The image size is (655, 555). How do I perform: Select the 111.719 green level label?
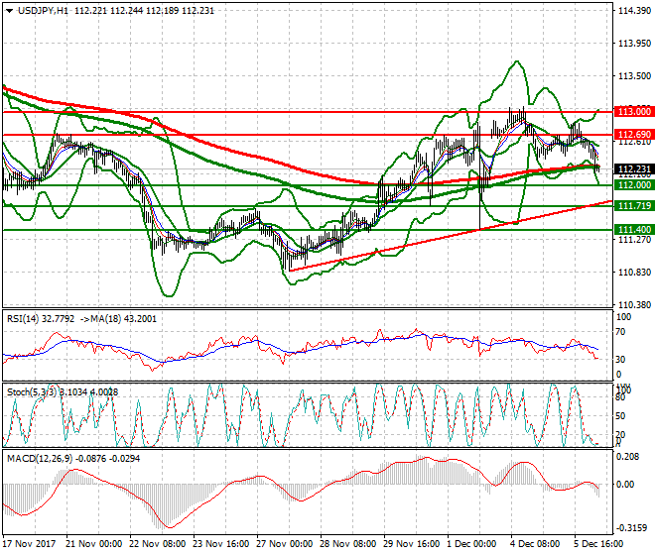[634, 206]
